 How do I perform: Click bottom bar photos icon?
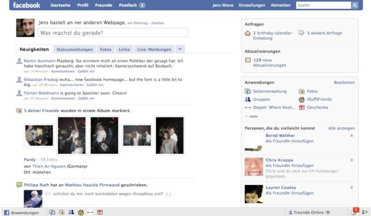pos(62,212)
